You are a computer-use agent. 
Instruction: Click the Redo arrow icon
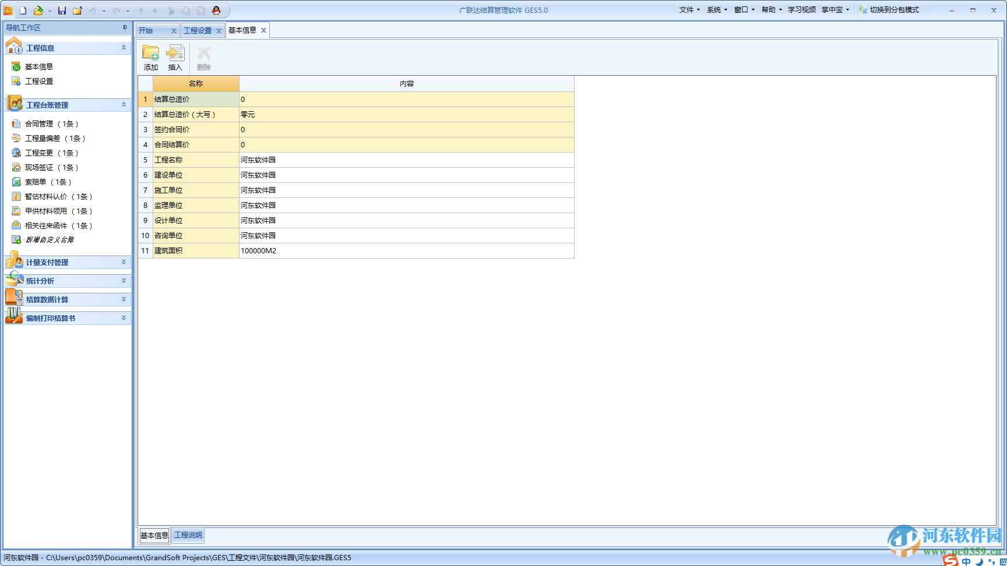pos(117,10)
